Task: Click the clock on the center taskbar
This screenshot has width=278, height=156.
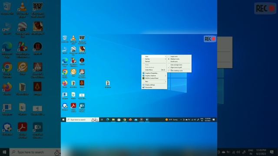Action: point(208,120)
